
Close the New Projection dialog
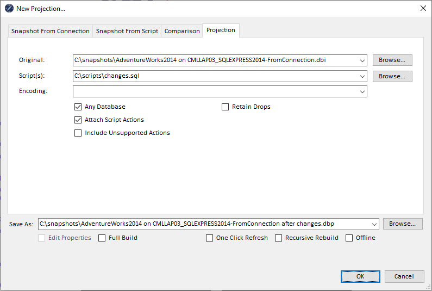423,8
